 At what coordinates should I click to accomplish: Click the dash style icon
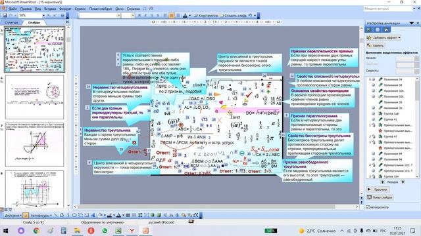pyautogui.click(x=134, y=215)
